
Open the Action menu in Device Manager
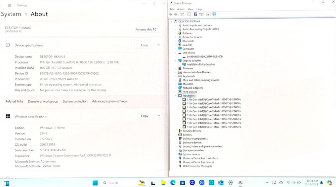coord(181,9)
